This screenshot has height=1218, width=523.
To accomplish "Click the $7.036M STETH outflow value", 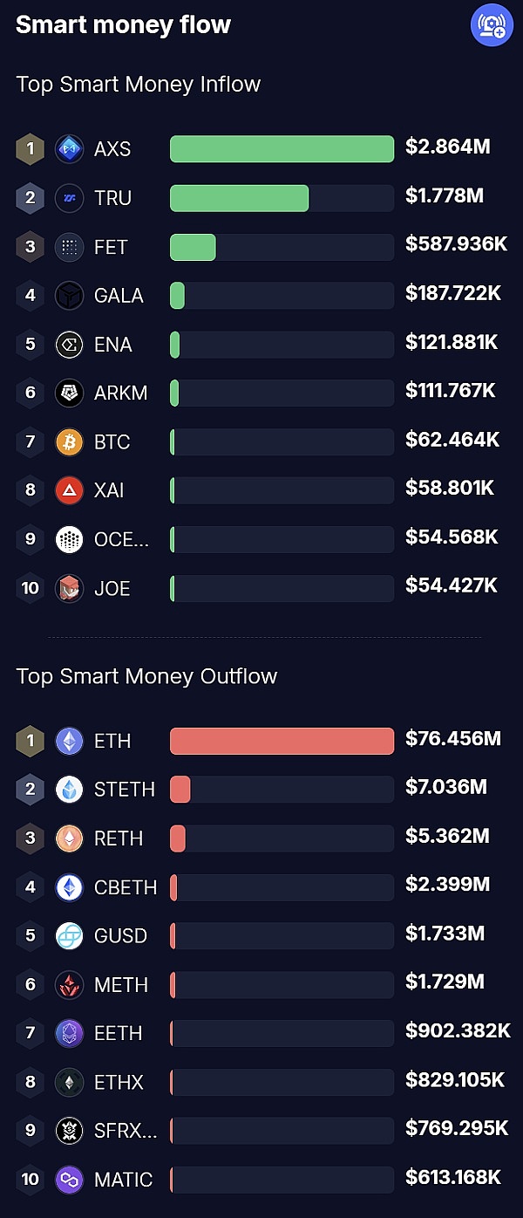I will (446, 788).
